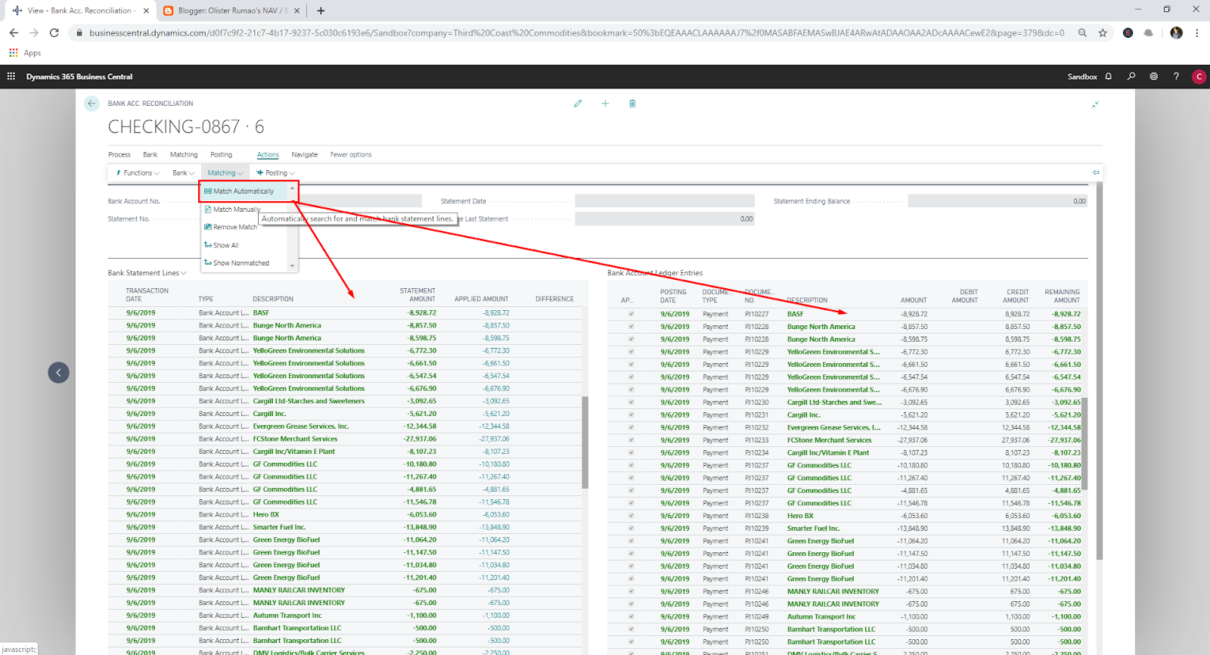The image size is (1210, 655).
Task: Select Match Automatically menu entry
Action: point(244,191)
